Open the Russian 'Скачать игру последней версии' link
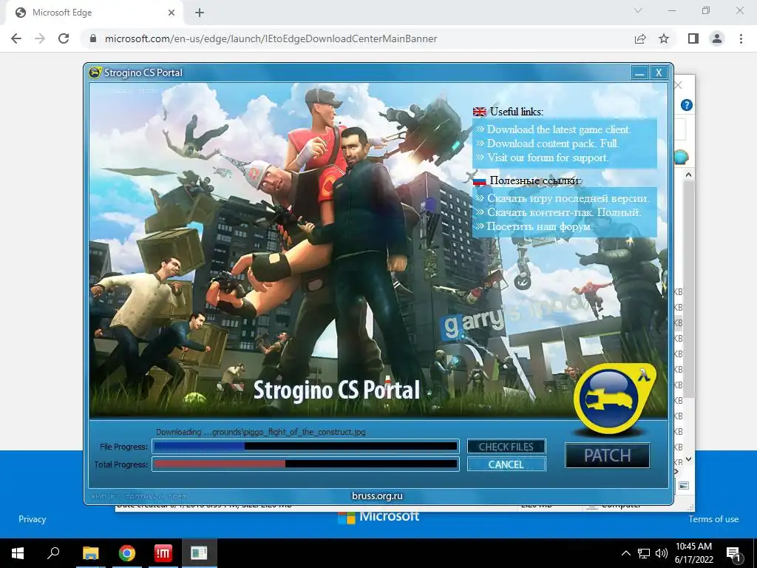 568,198
